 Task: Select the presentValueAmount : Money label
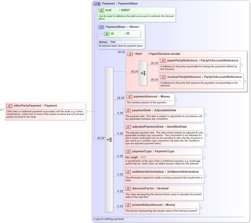tap(154, 205)
